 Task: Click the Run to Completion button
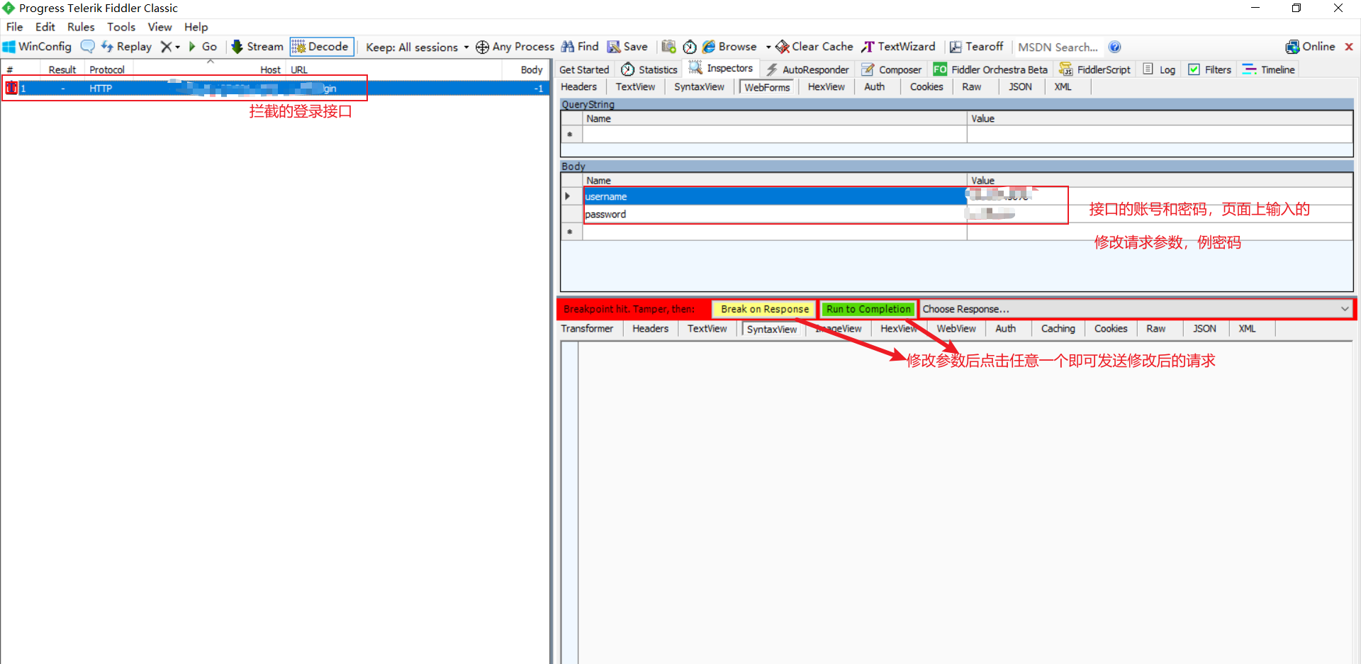[868, 309]
